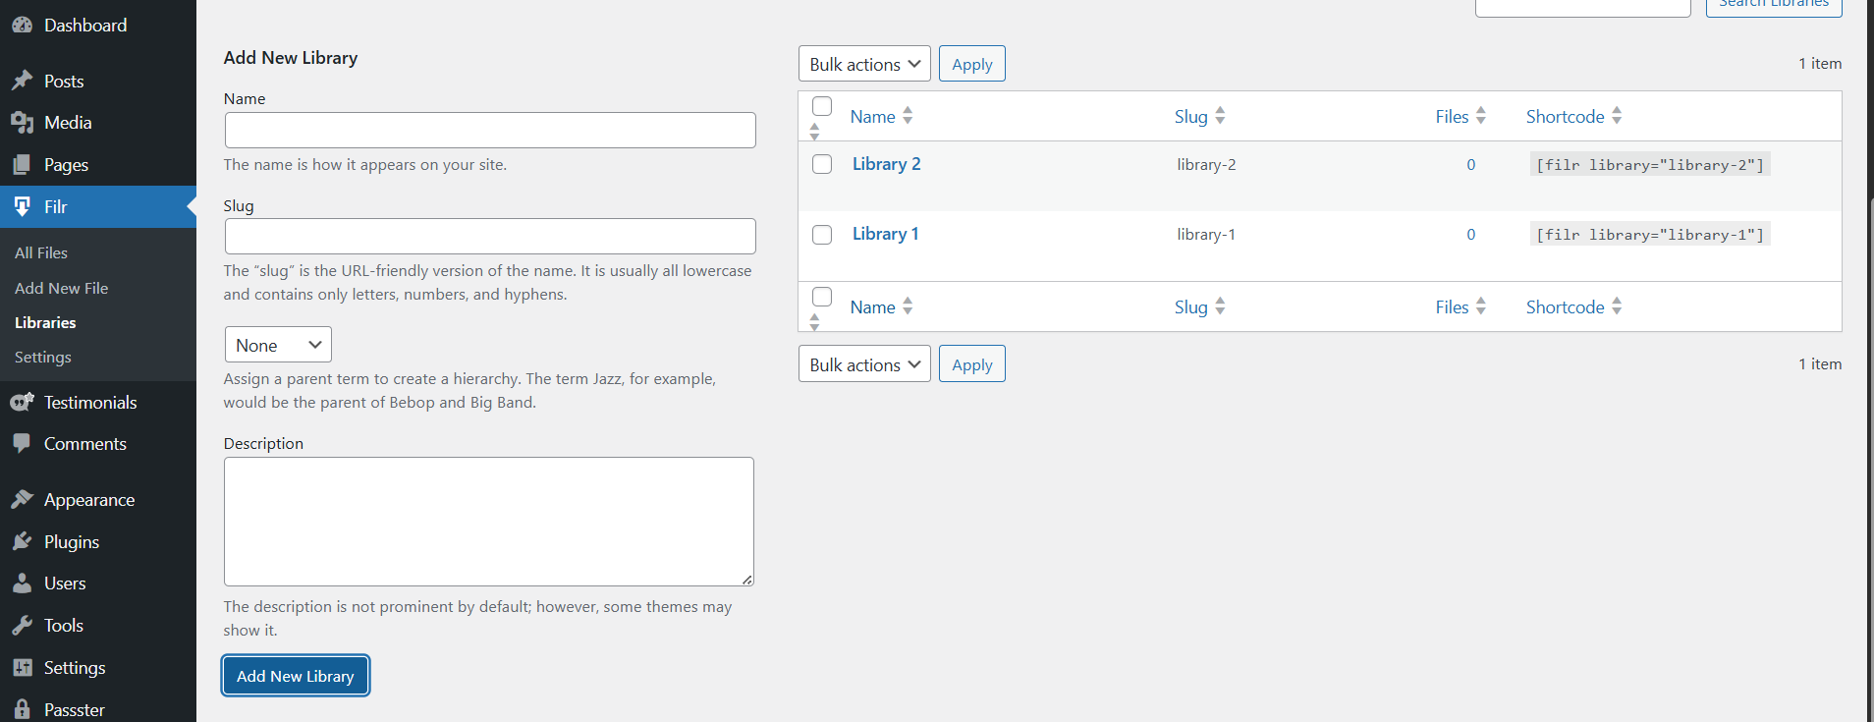Click the Dashboard gauge icon
This screenshot has width=1874, height=722.
tap(22, 25)
